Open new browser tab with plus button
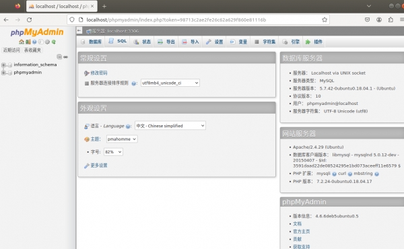 click(104, 7)
